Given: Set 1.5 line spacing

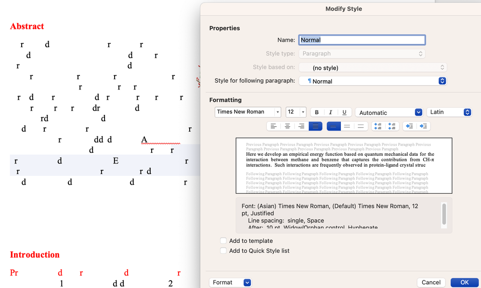Looking at the screenshot, I should (x=347, y=126).
